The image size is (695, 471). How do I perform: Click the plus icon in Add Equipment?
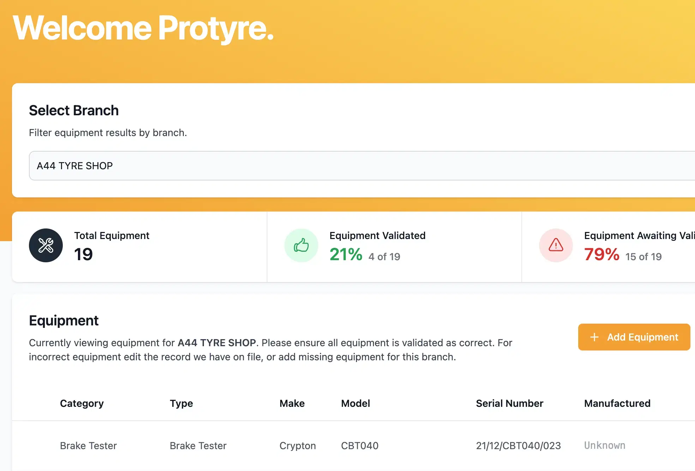coord(594,337)
